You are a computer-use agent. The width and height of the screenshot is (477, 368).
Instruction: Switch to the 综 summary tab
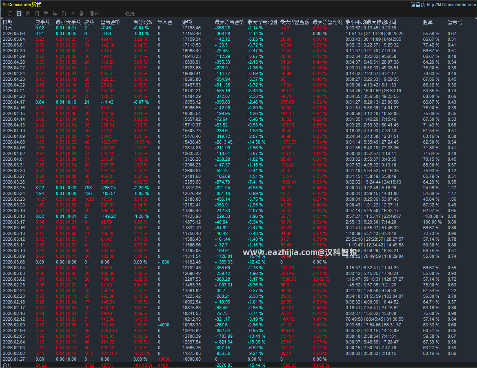click(x=10, y=13)
